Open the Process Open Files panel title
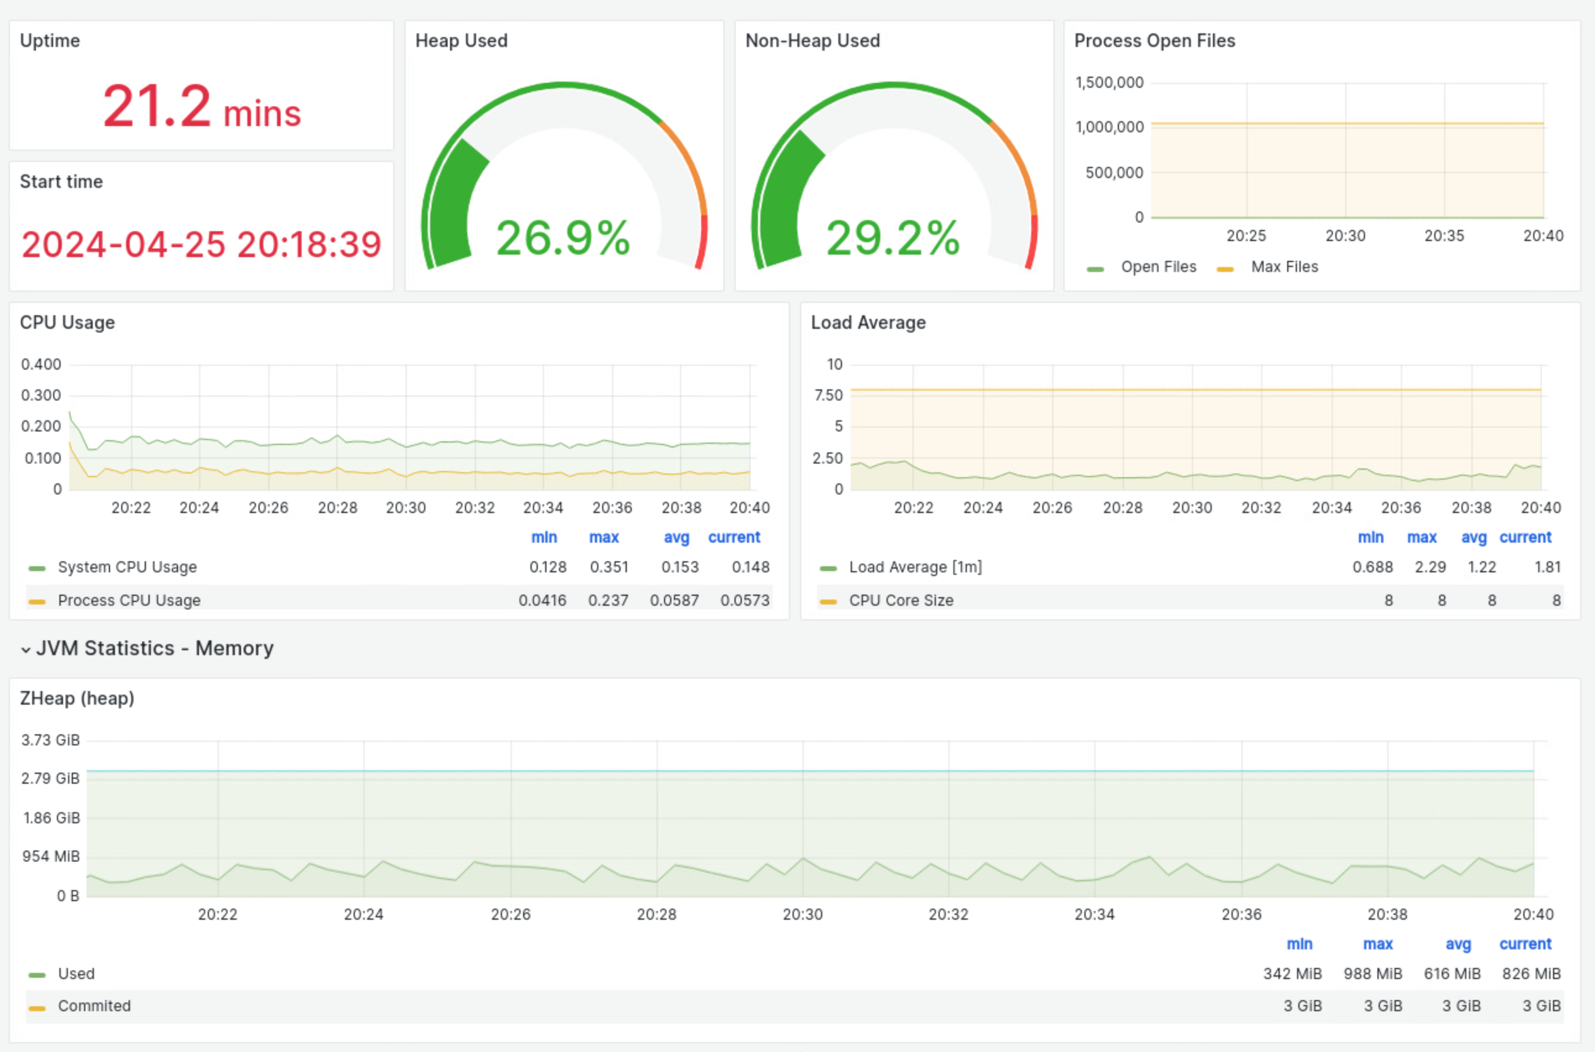The width and height of the screenshot is (1595, 1052). (x=1154, y=40)
